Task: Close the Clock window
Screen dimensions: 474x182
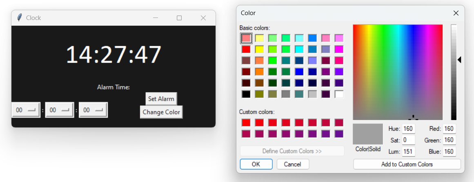Action: [x=203, y=18]
